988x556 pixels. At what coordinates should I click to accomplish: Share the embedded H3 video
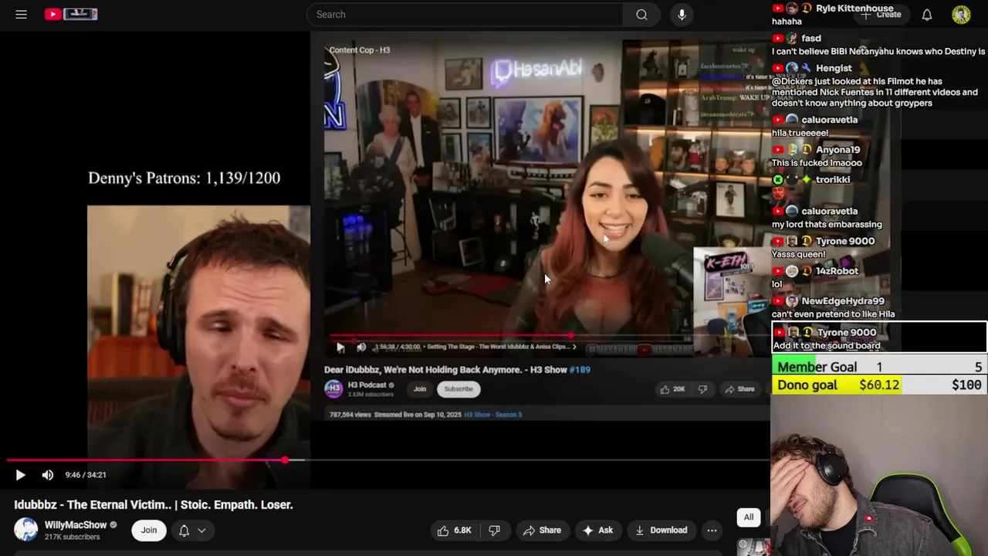[x=739, y=389]
